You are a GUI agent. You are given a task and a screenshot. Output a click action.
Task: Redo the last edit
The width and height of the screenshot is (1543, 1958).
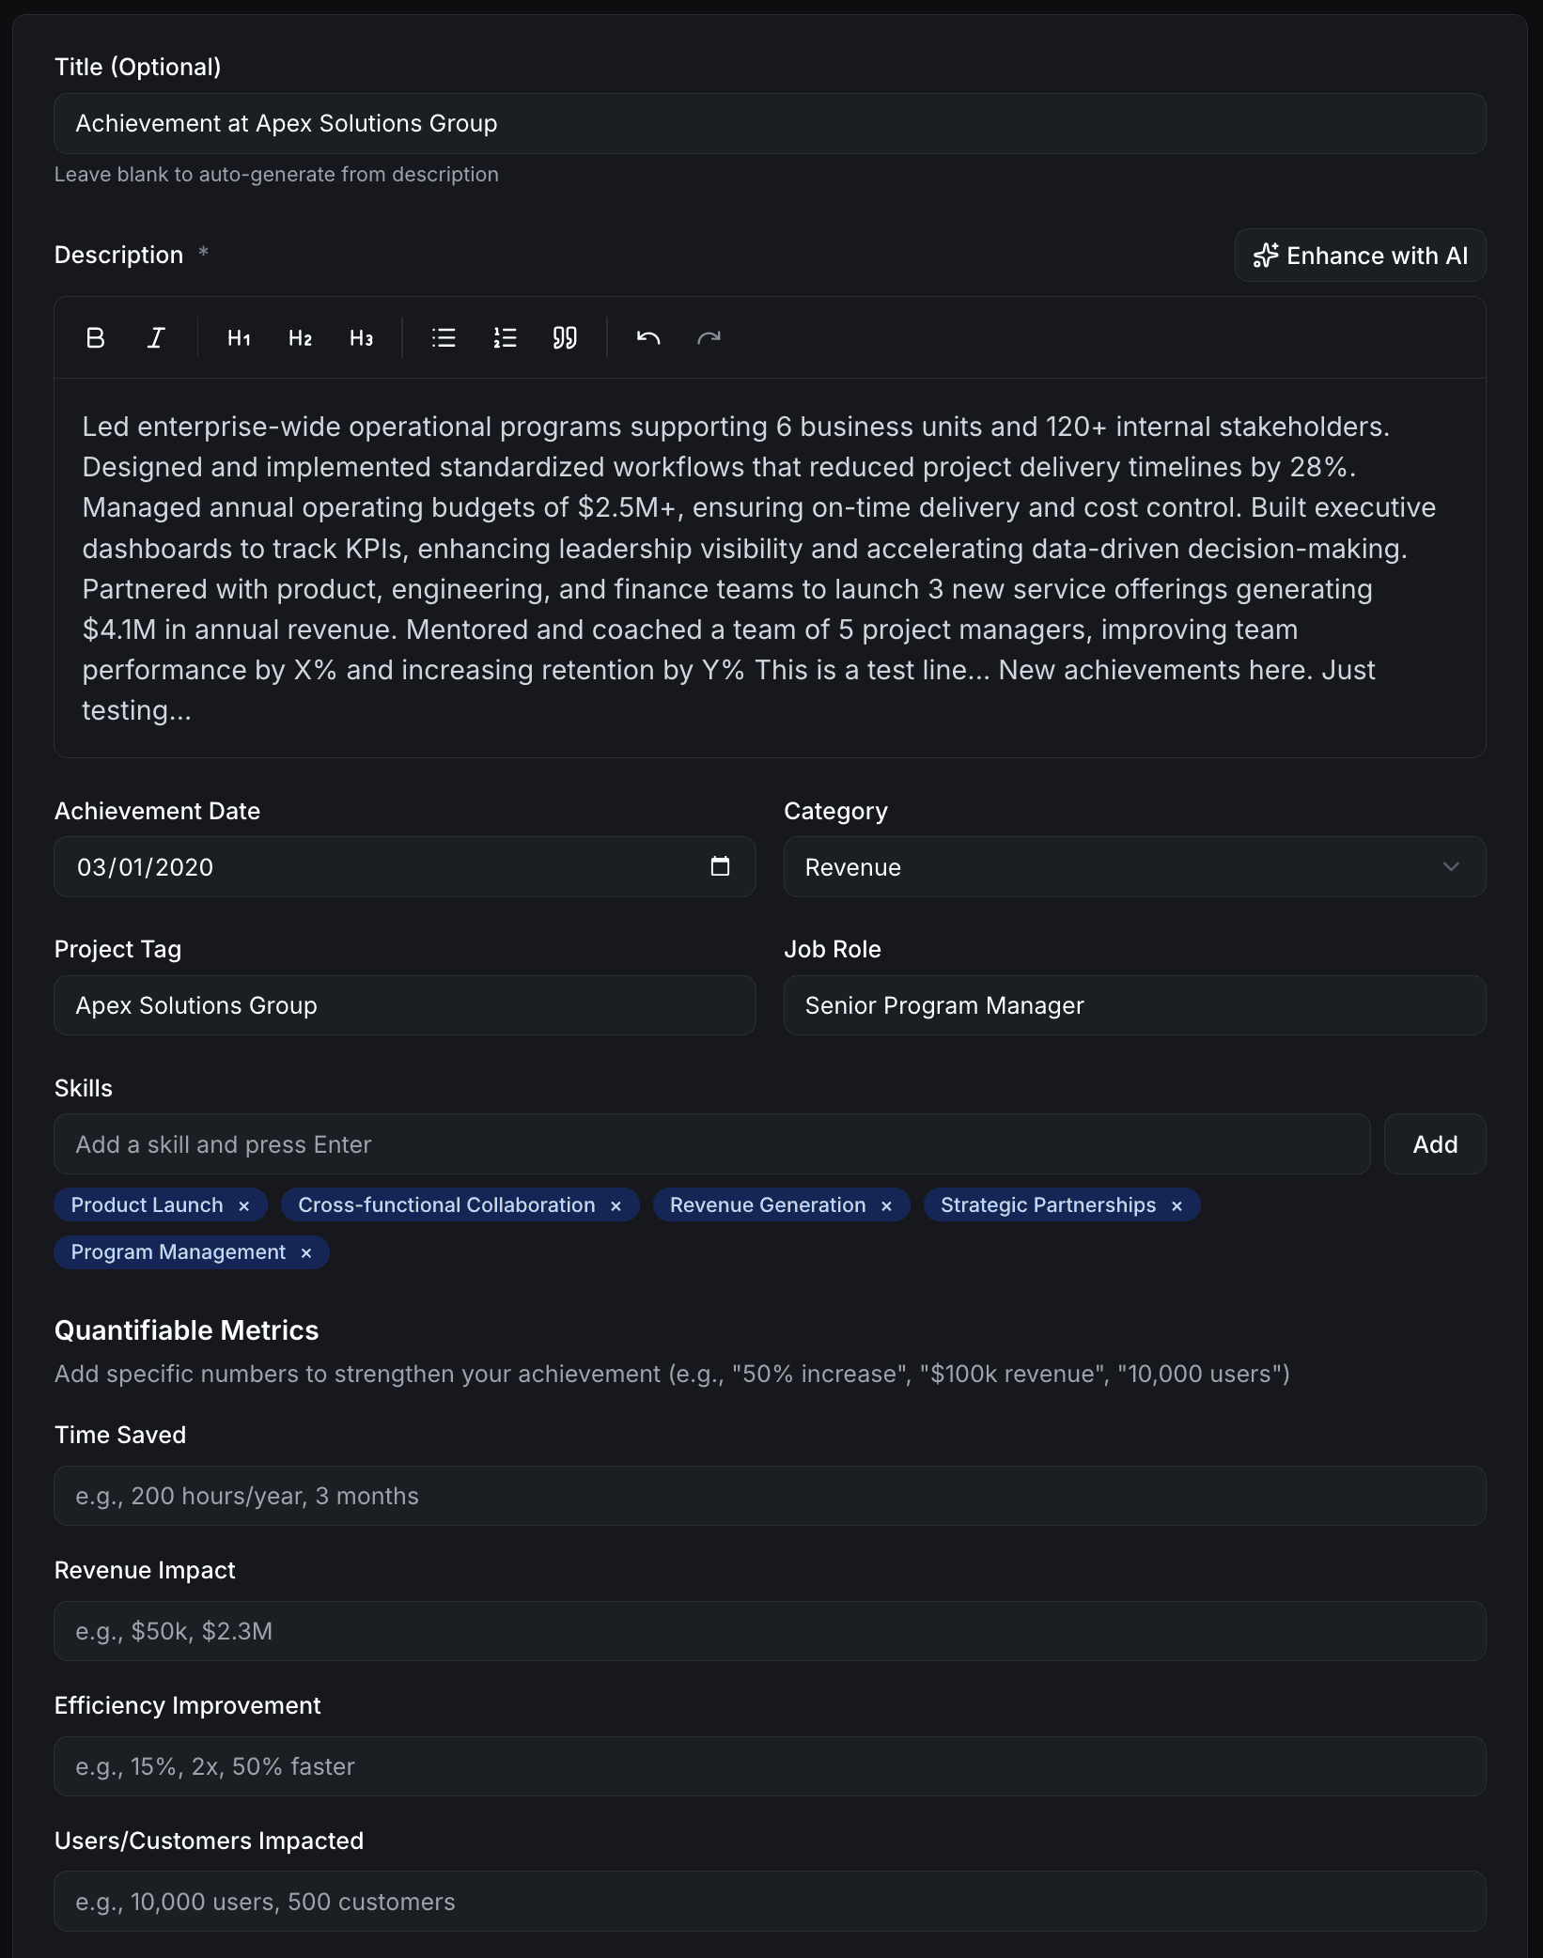pyautogui.click(x=709, y=338)
